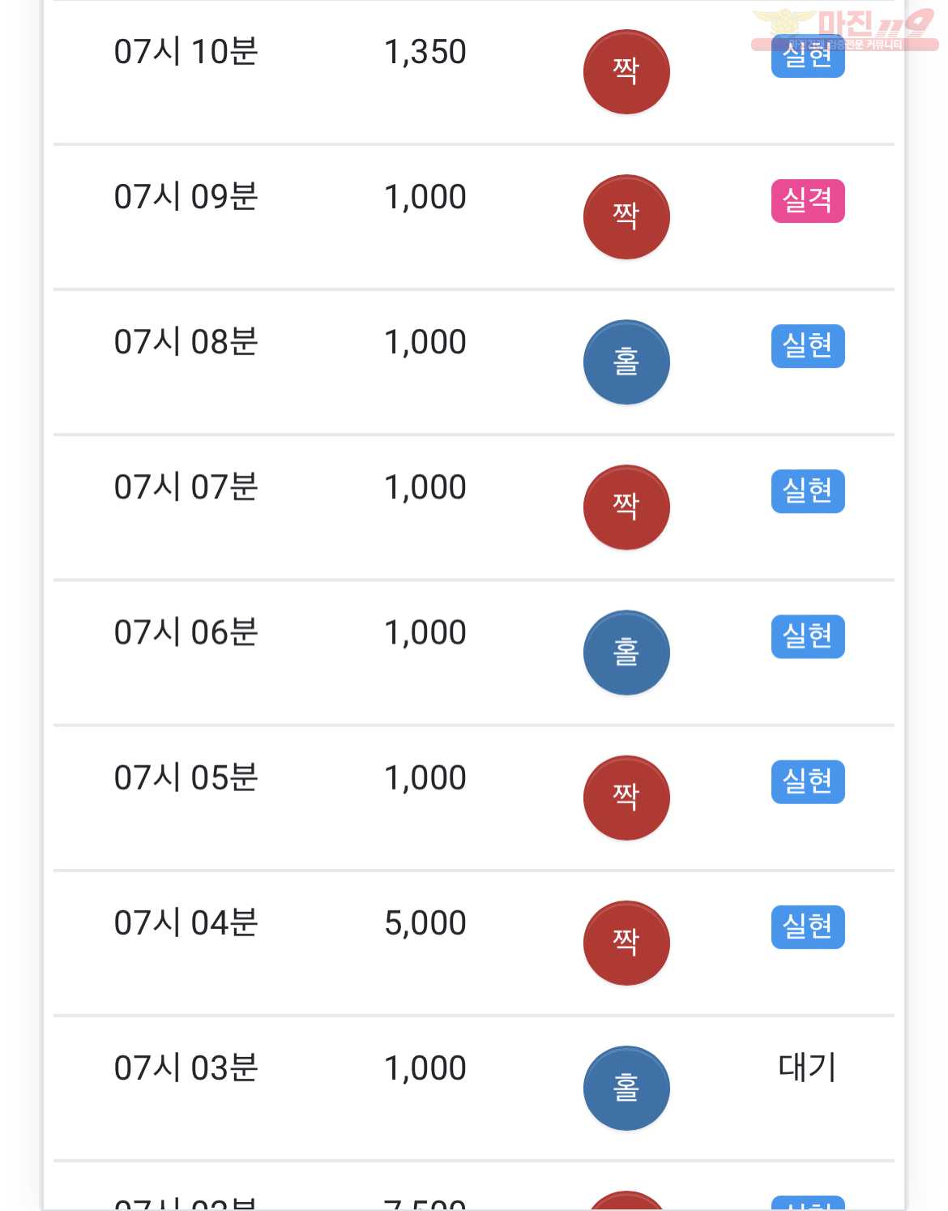Click the red 짝 circle for 07시 09분
The height and width of the screenshot is (1211, 948).
626,216
